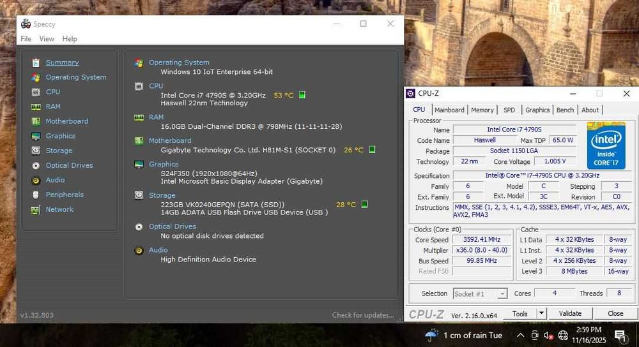Viewport: 639px width, 347px height.
Task: Click the Operating System sidebar icon
Action: 36,77
